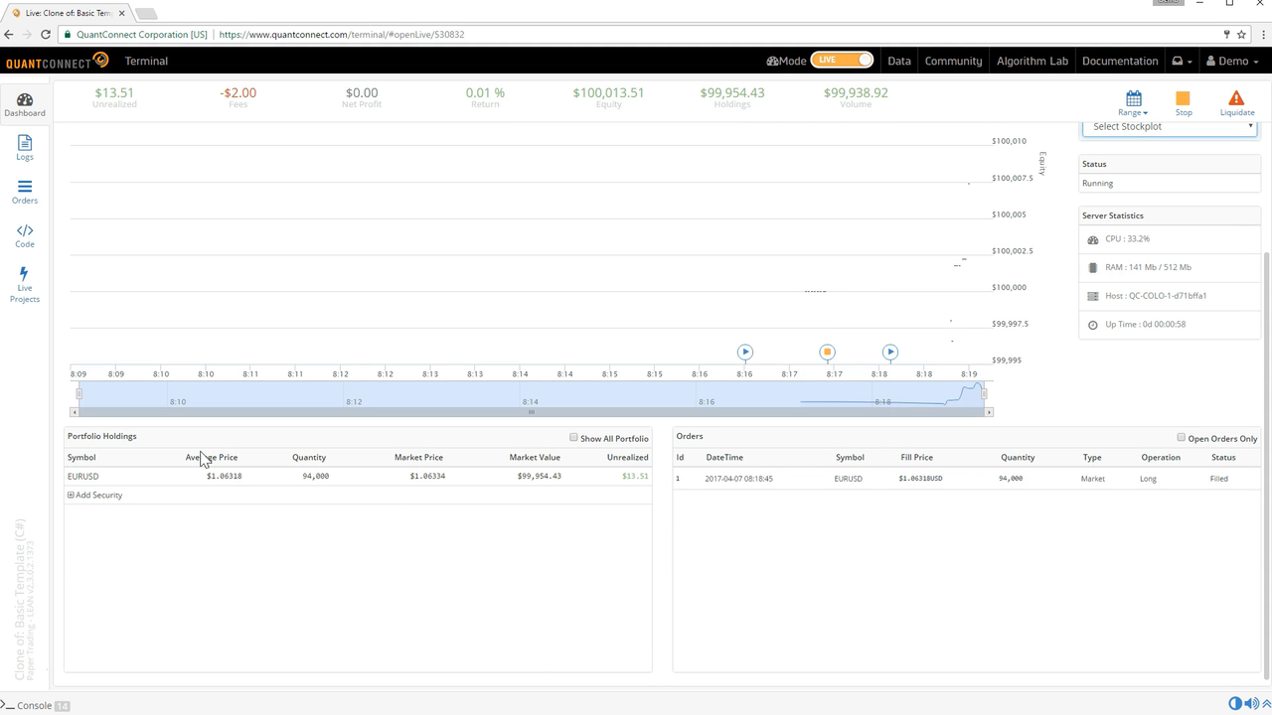This screenshot has height=715, width=1272.
Task: Go to the Community menu item
Action: pyautogui.click(x=953, y=62)
